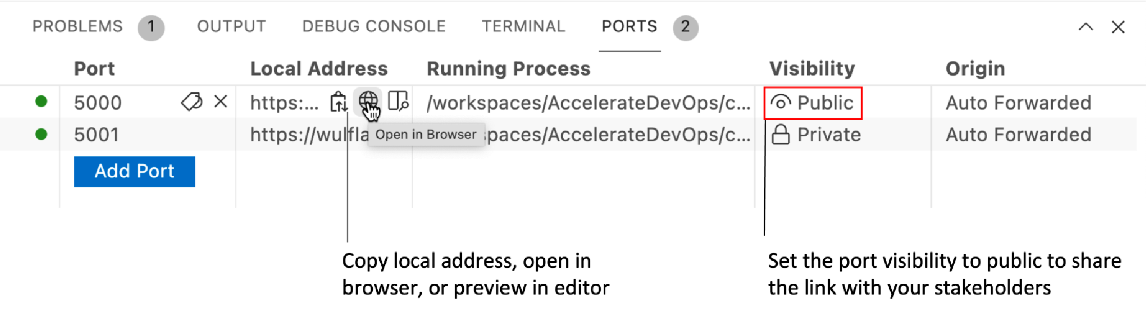Sort by the Visibility column header

(x=812, y=69)
